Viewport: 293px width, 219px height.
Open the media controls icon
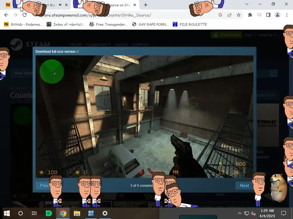coord(259,15)
